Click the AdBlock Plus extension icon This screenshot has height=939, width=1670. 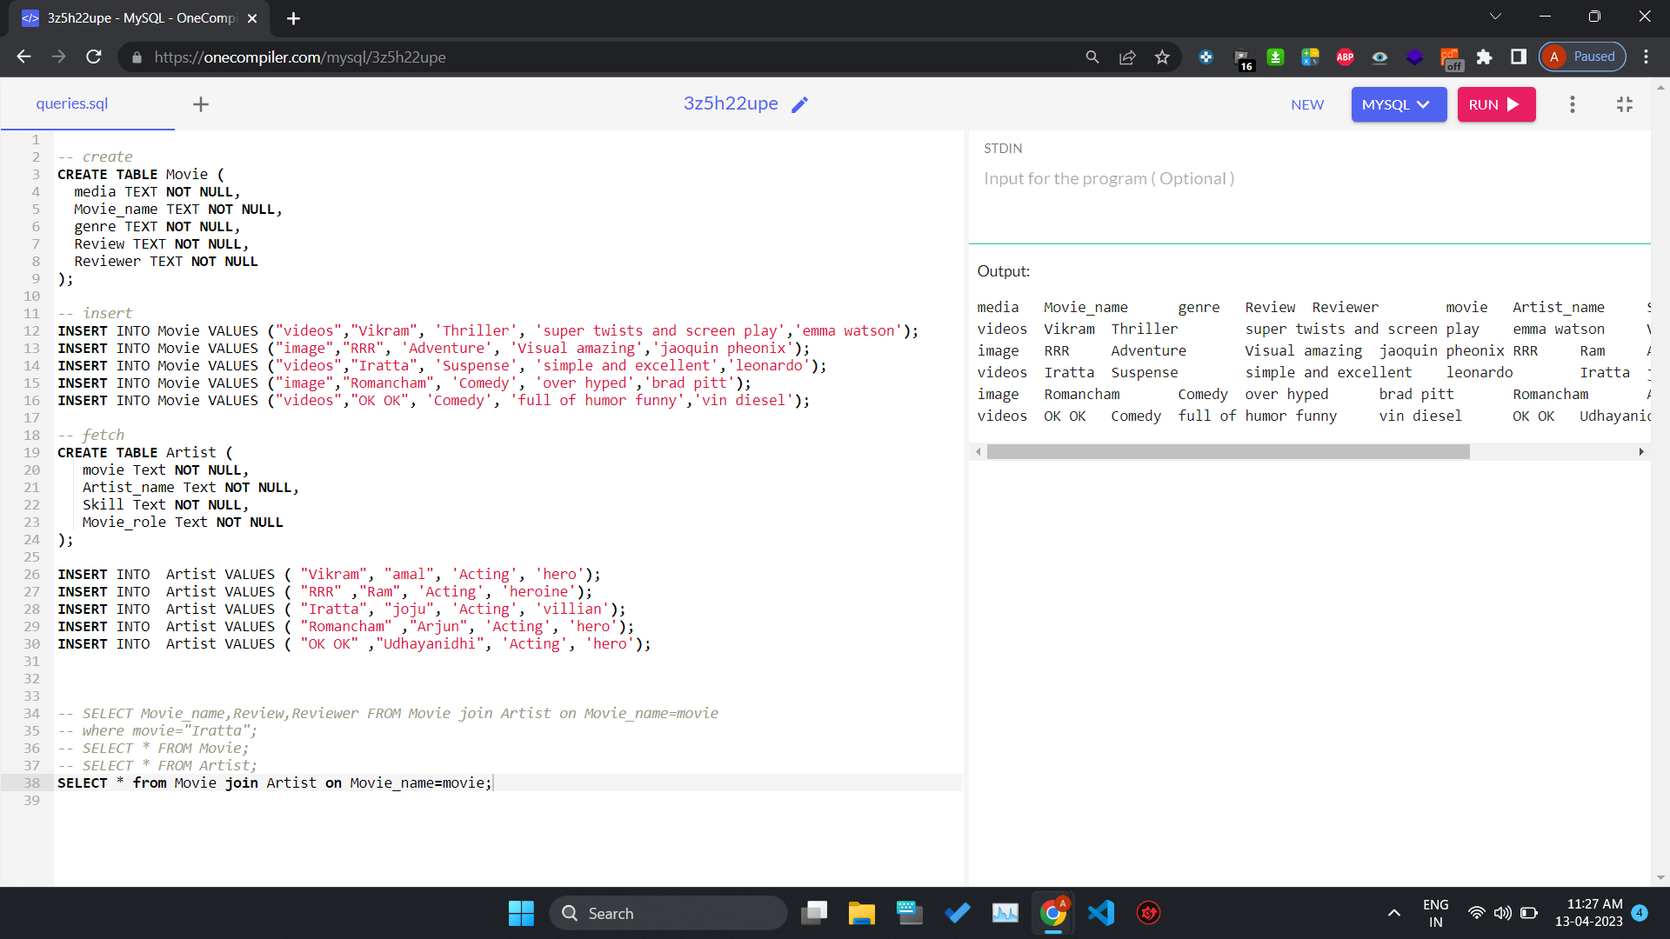1345,57
